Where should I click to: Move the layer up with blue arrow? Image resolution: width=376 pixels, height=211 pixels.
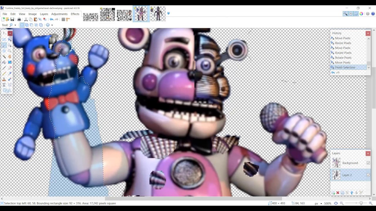point(352,193)
